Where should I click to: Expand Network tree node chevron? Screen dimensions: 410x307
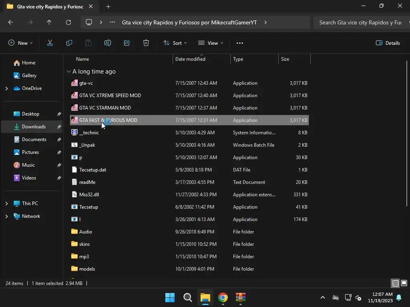pyautogui.click(x=6, y=216)
